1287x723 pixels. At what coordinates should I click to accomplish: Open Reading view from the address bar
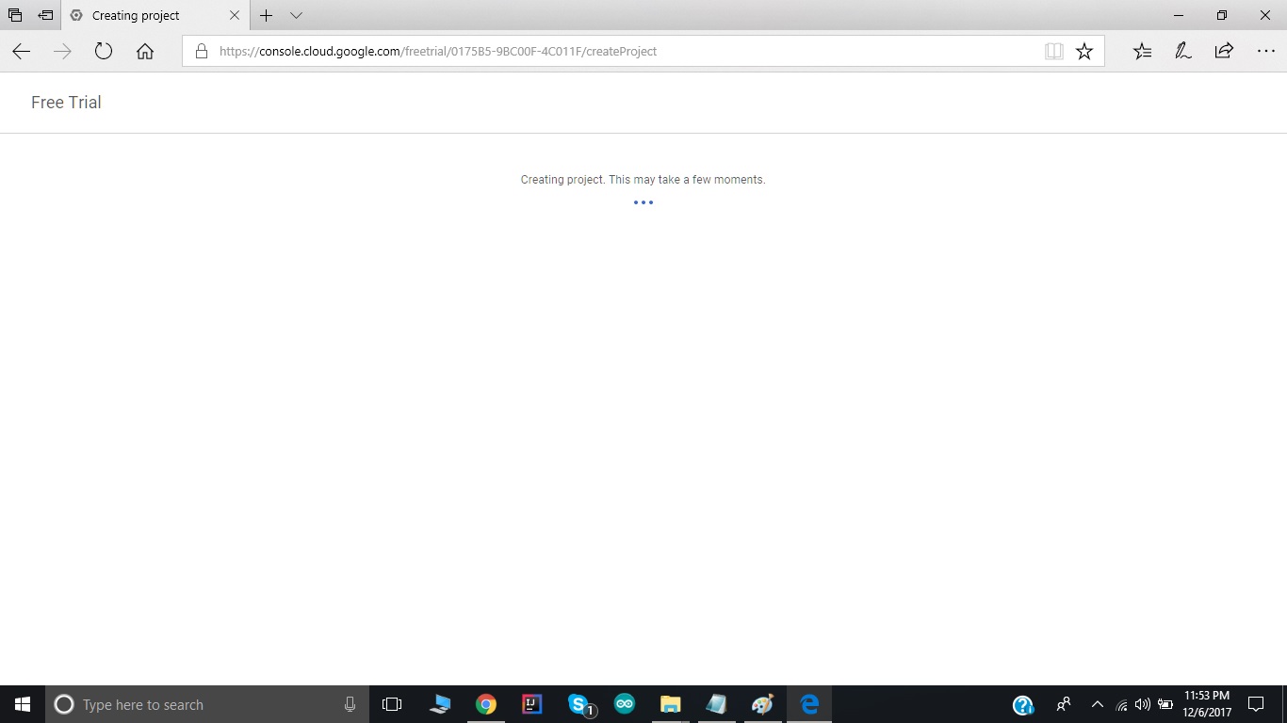coord(1054,52)
